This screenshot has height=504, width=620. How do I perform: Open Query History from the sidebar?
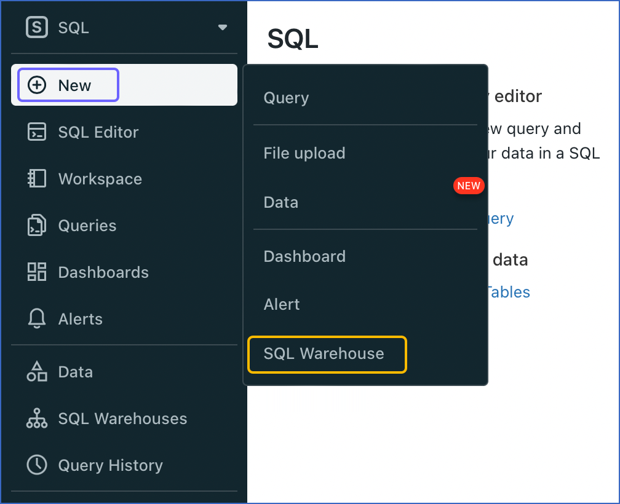coord(110,465)
